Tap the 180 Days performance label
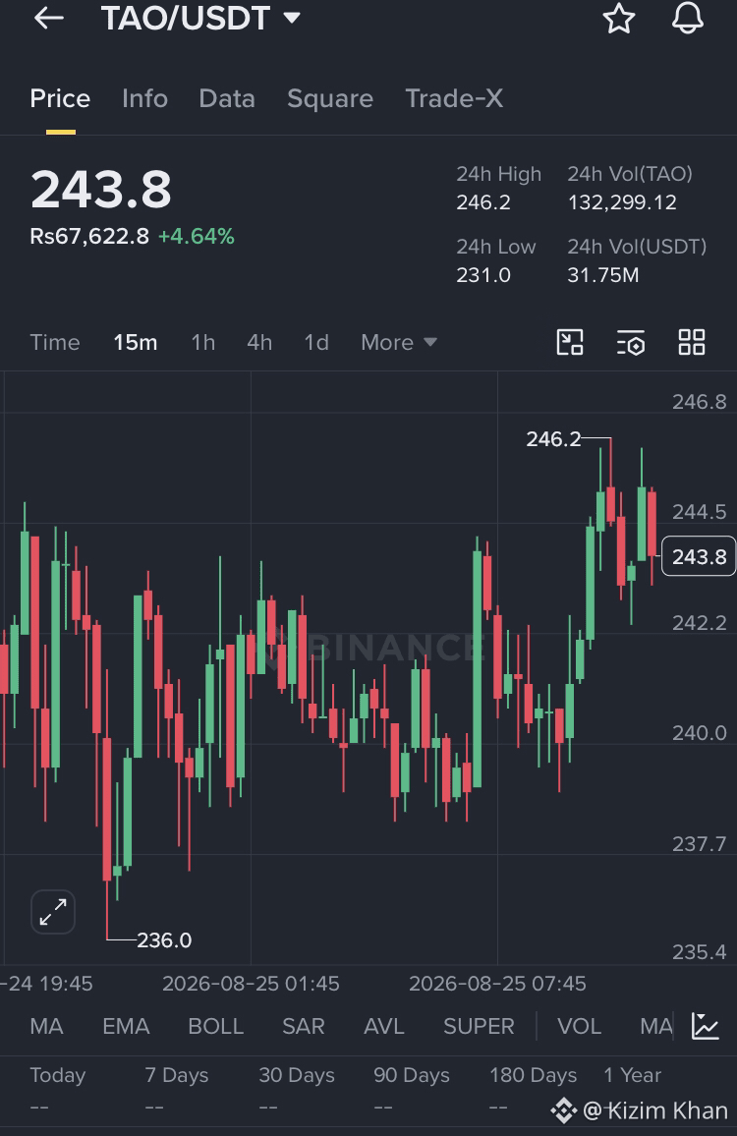Viewport: 737px width, 1136px height. pyautogui.click(x=534, y=1075)
